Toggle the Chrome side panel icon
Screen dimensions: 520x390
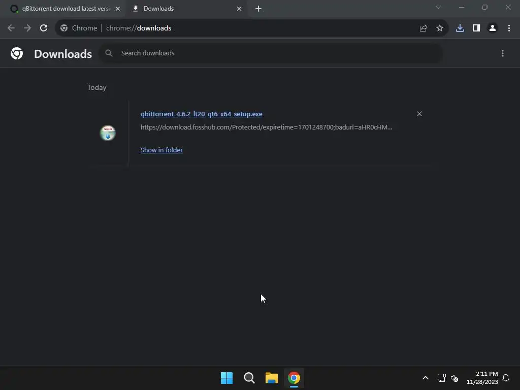coord(476,28)
